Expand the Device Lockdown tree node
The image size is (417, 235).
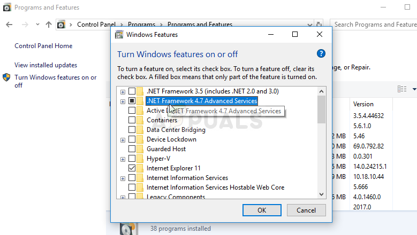click(123, 140)
